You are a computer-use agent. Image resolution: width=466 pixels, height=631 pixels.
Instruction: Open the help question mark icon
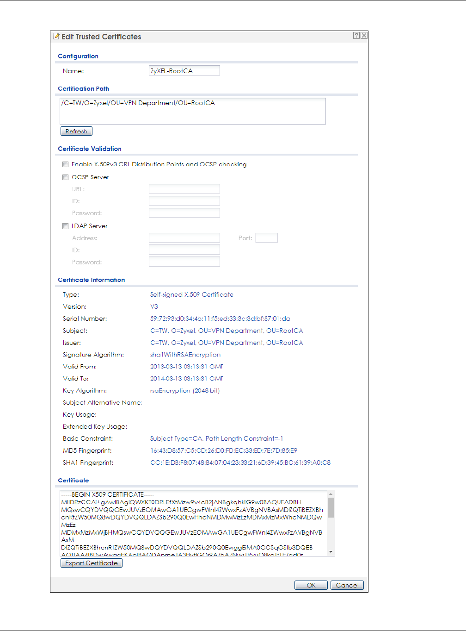tap(356, 36)
